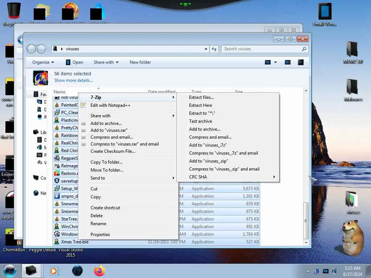This screenshot has width=371, height=278.
Task: Choose Extract Here
Action: tap(200, 105)
